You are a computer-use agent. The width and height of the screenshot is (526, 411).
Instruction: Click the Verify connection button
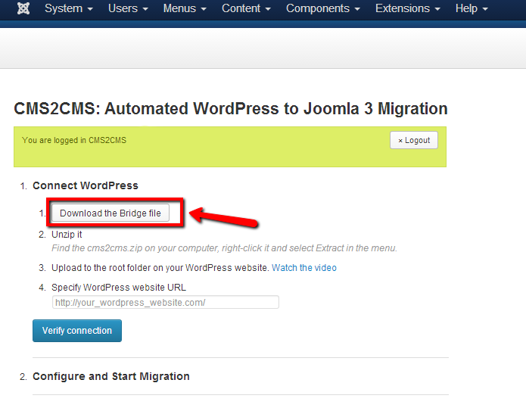pyautogui.click(x=77, y=331)
